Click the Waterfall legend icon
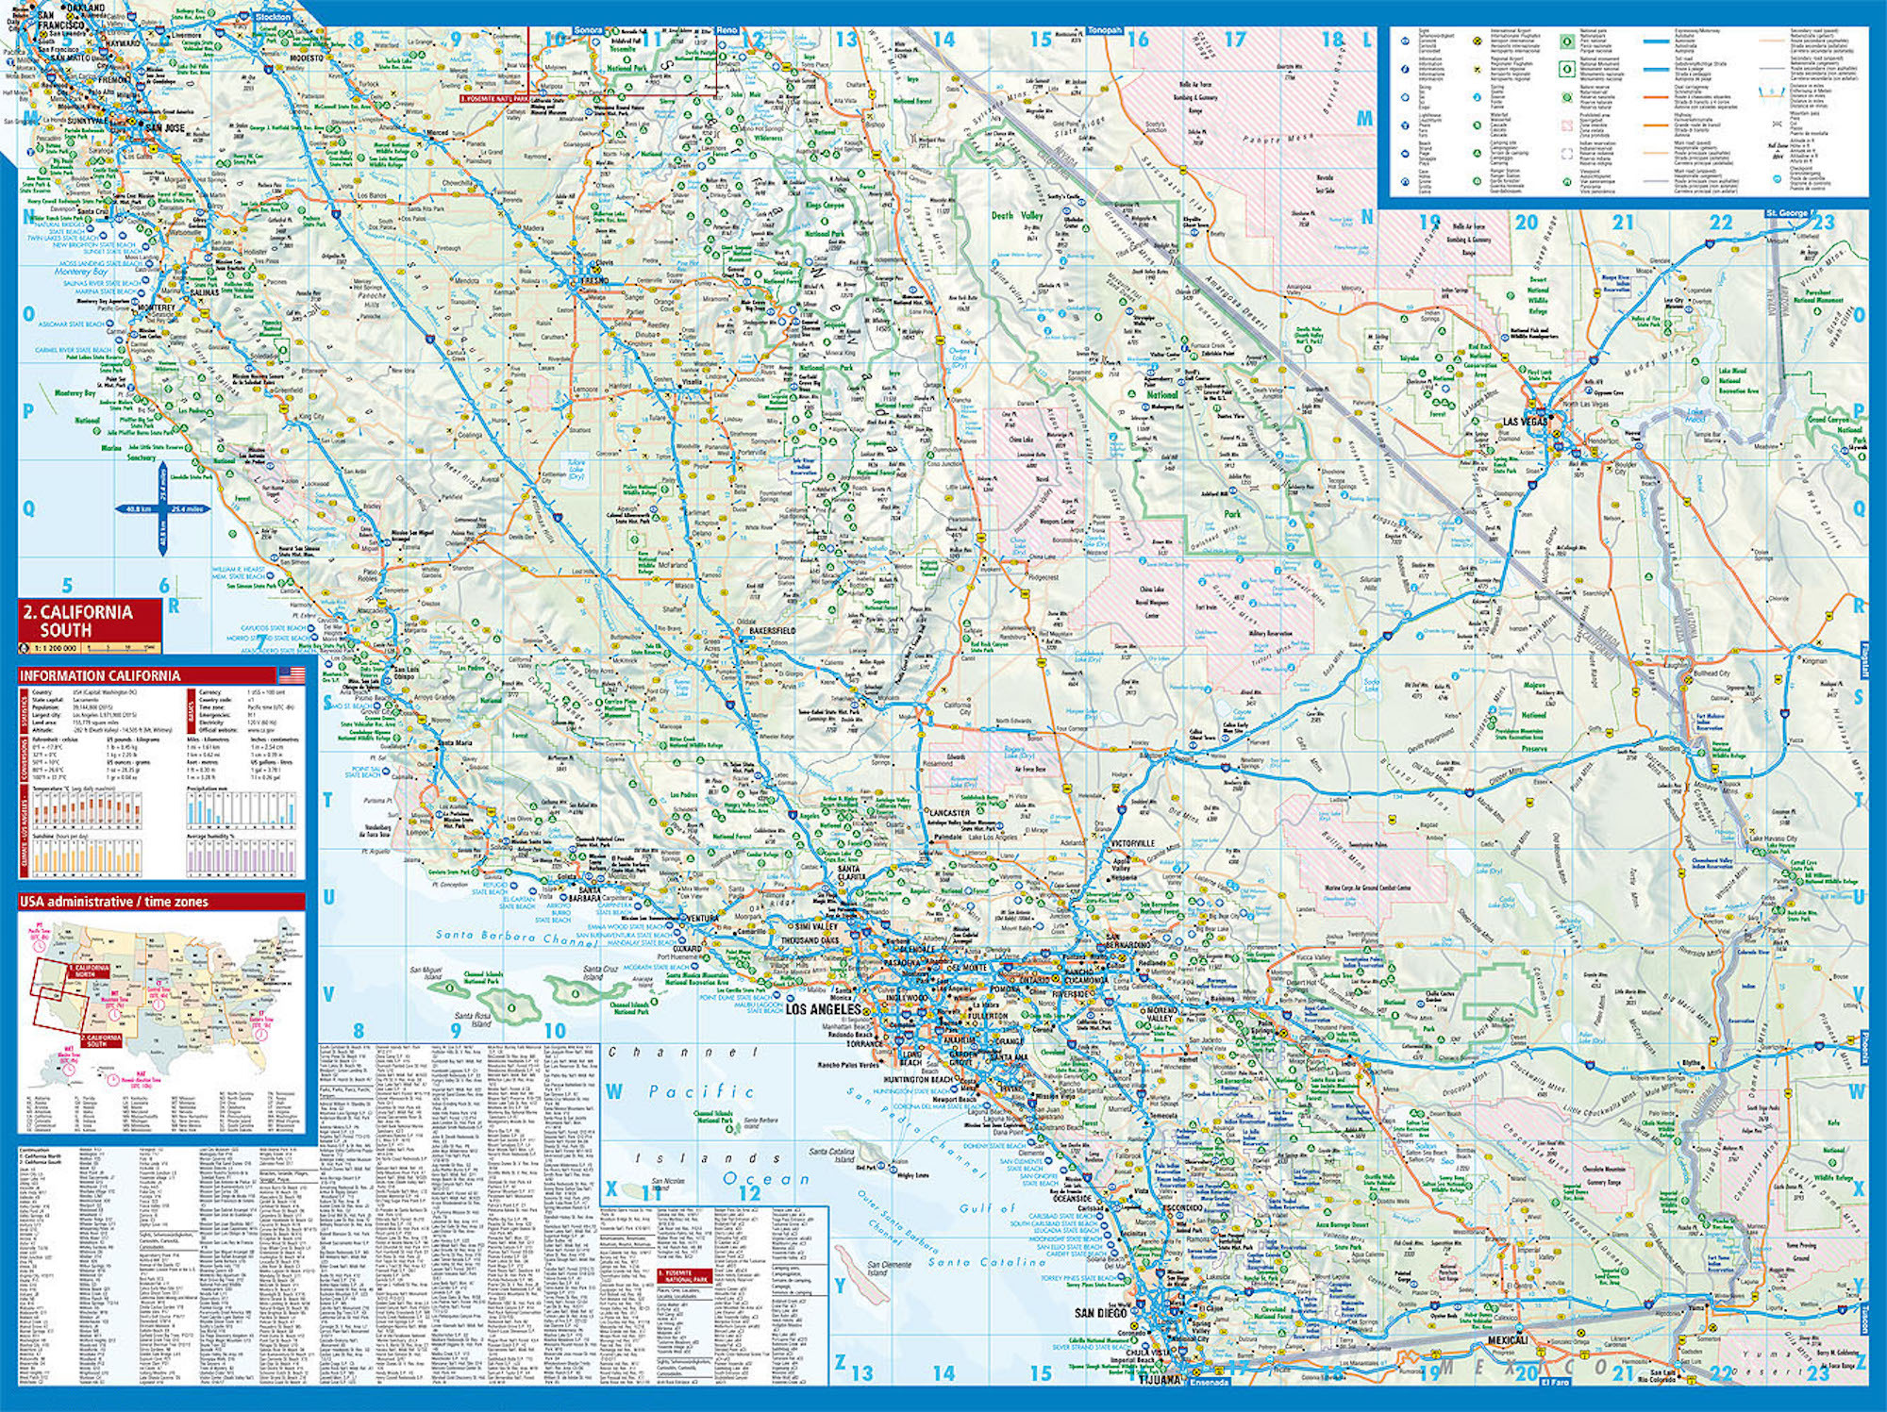 1478,125
